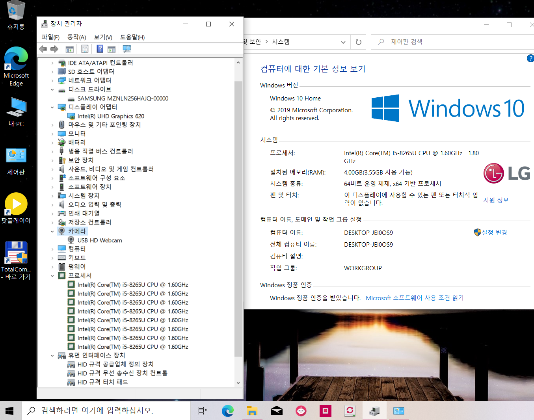
Task: Click the Device Manager tree scrollbar thumb
Action: pyautogui.click(x=238, y=219)
